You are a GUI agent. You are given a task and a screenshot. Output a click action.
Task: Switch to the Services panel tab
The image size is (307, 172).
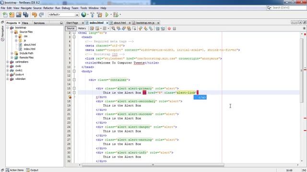pos(39,23)
